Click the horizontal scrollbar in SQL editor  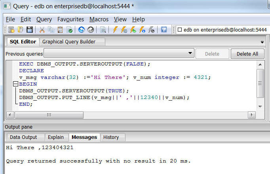coord(131,115)
